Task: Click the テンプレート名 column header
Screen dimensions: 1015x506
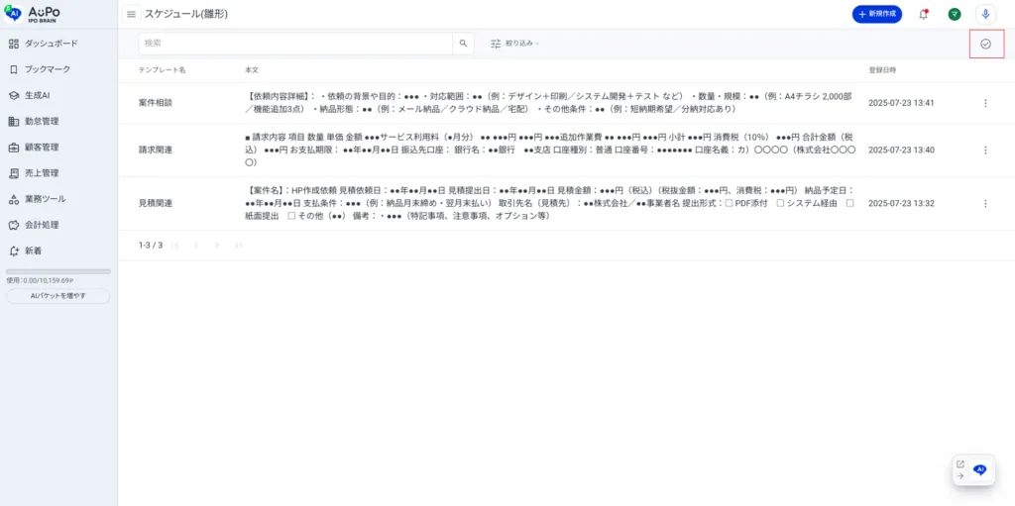Action: (162, 70)
